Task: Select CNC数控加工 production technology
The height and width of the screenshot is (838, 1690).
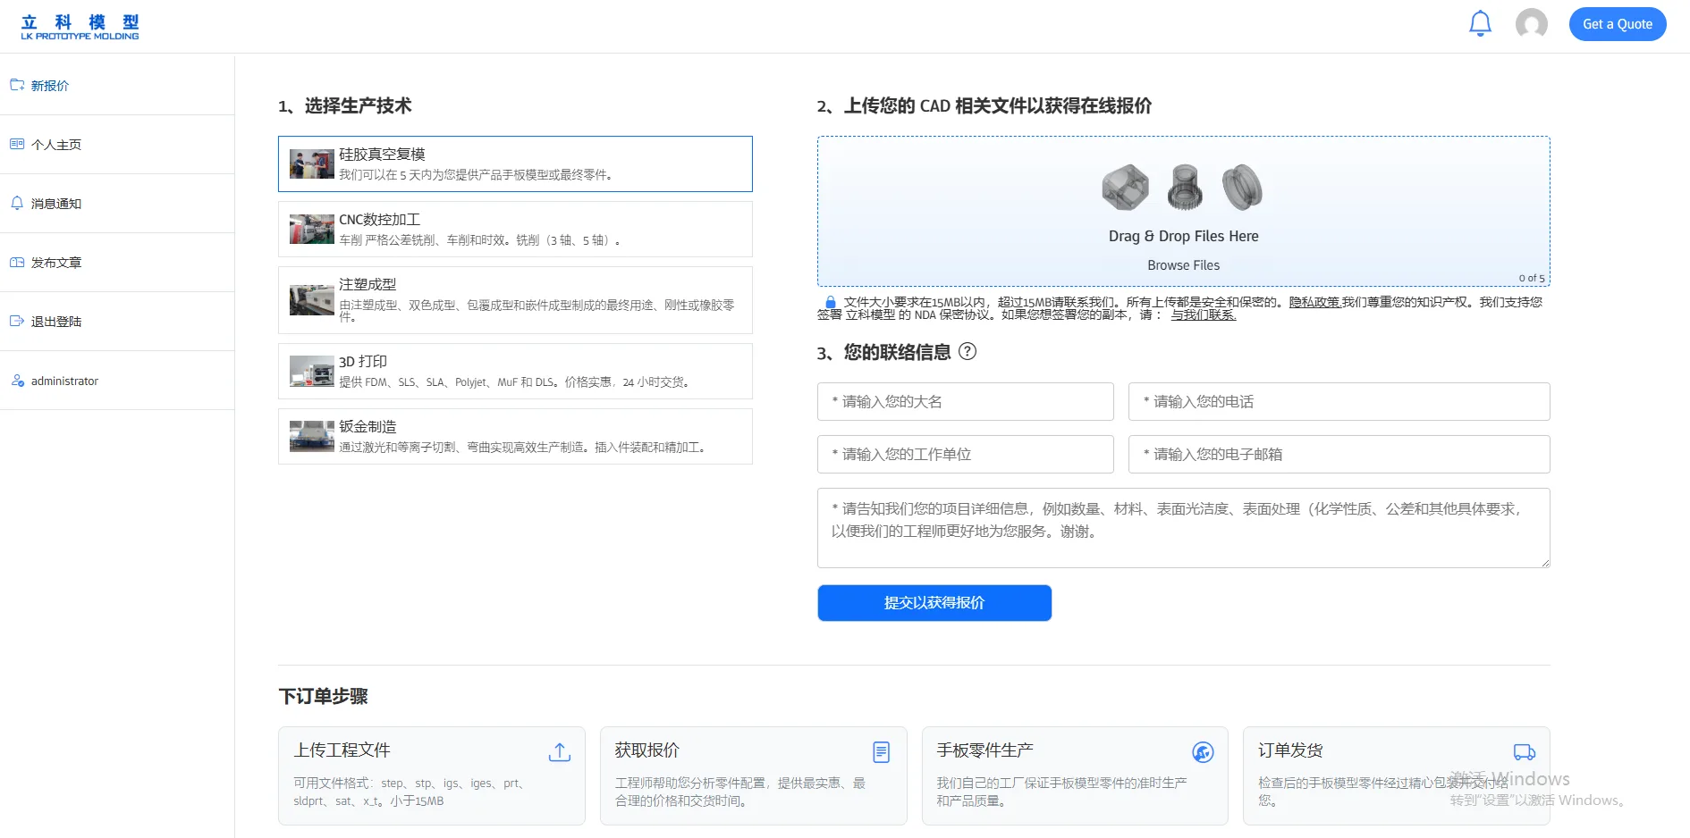Action: (515, 229)
